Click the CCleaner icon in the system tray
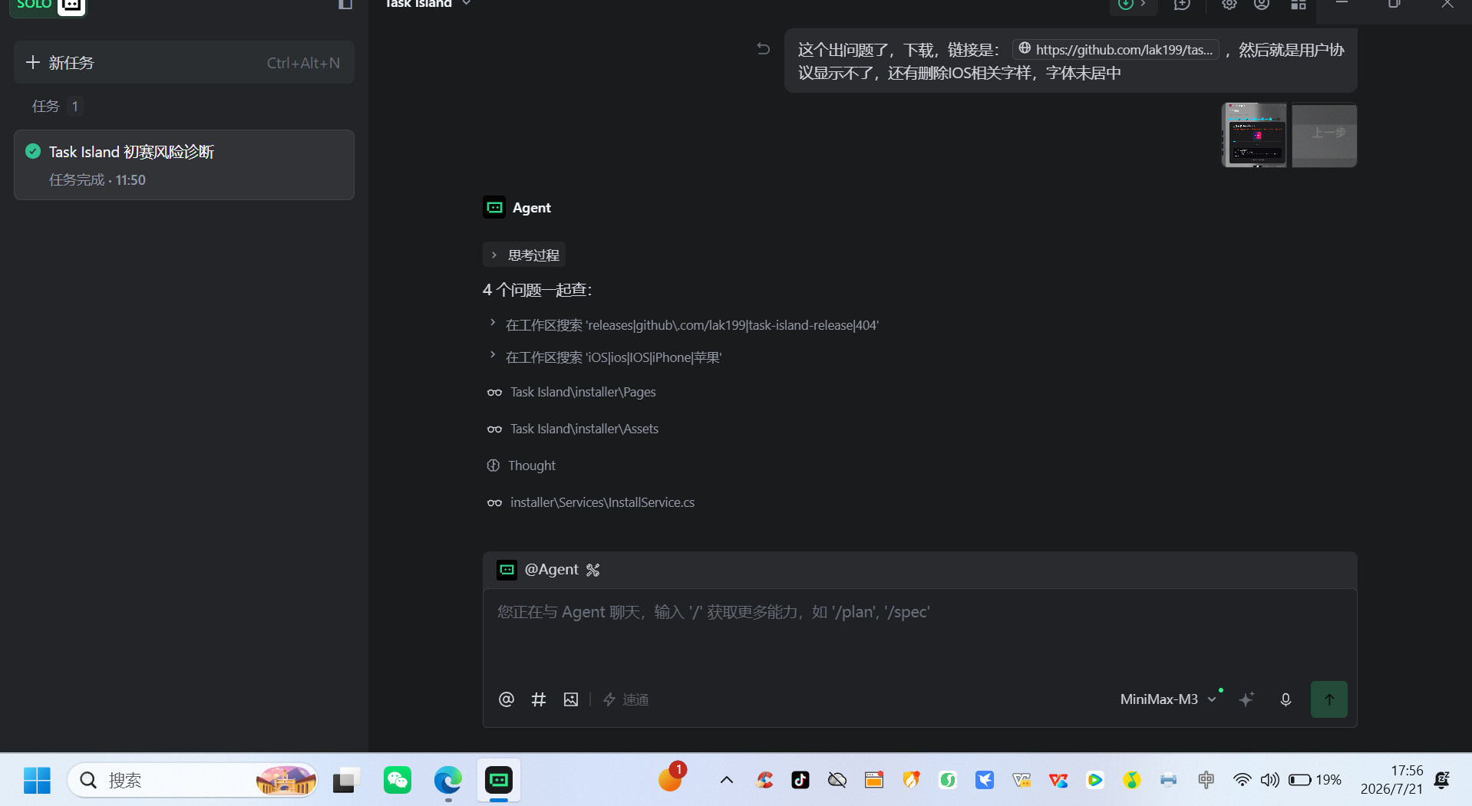The width and height of the screenshot is (1472, 806). click(x=764, y=780)
